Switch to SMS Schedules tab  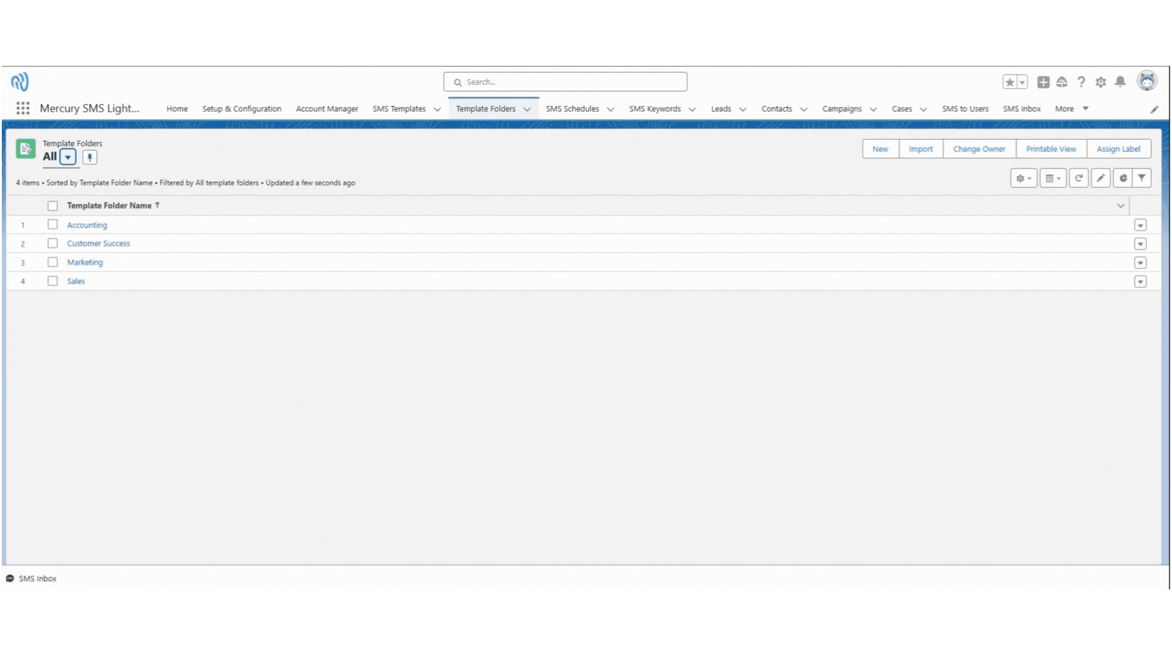pyautogui.click(x=573, y=109)
